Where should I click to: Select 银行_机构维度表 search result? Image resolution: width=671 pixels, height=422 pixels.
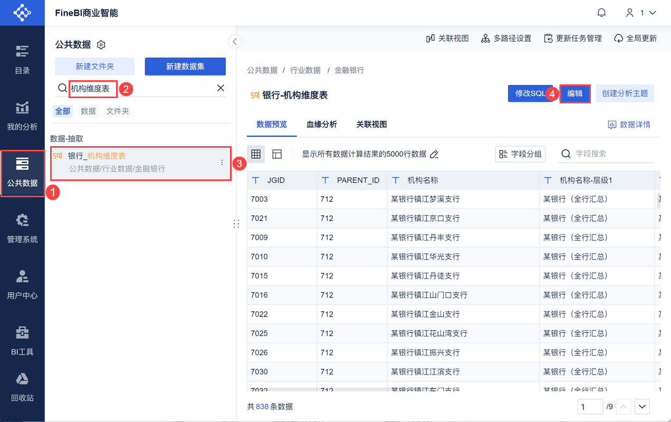pos(140,162)
